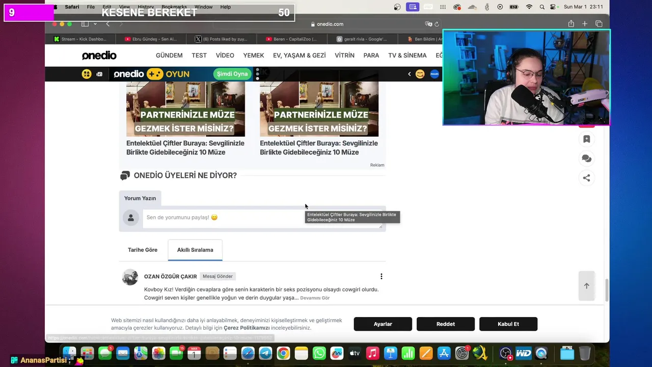
Task: Reject cookies with Reddet
Action: (446, 324)
